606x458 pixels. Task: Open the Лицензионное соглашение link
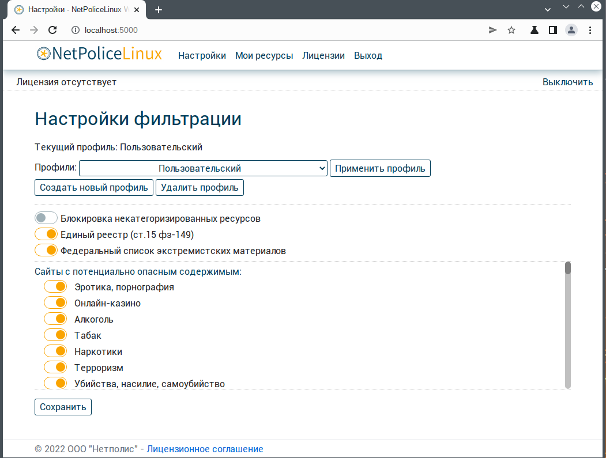205,449
